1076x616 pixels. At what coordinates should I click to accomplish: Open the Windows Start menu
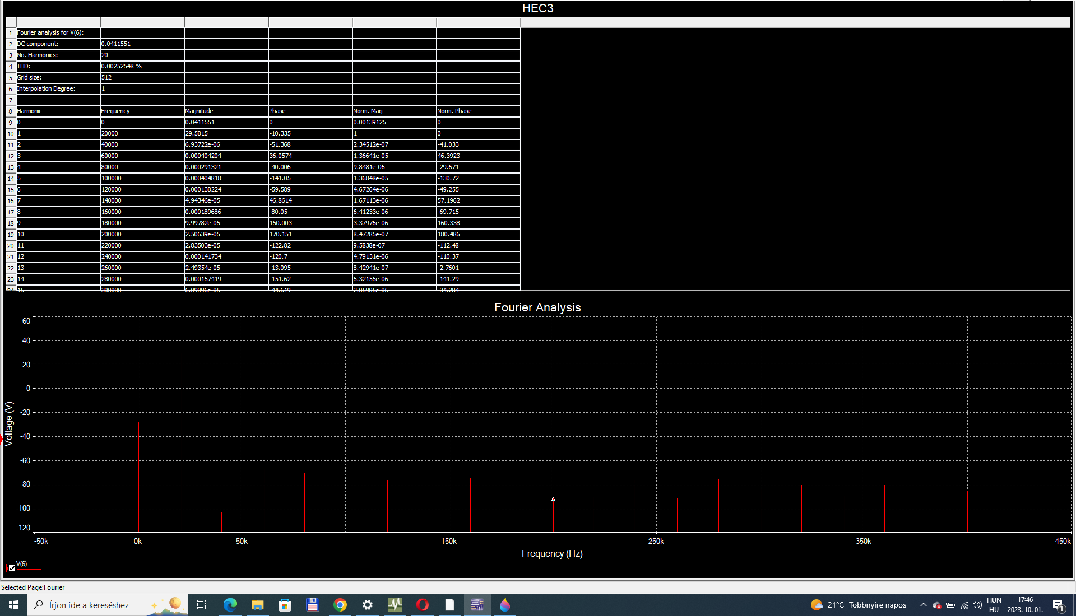click(13, 605)
